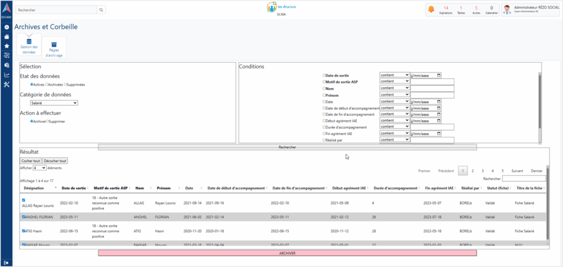This screenshot has height=267, width=563.
Task: Select the Archivées radio button
Action: point(47,85)
